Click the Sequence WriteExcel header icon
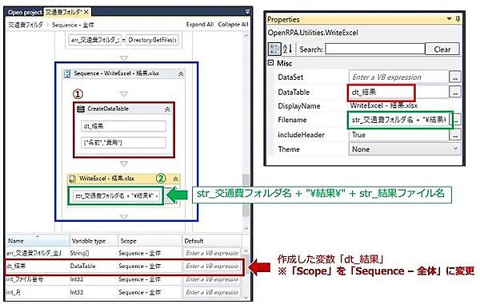480x308 pixels. click(67, 74)
